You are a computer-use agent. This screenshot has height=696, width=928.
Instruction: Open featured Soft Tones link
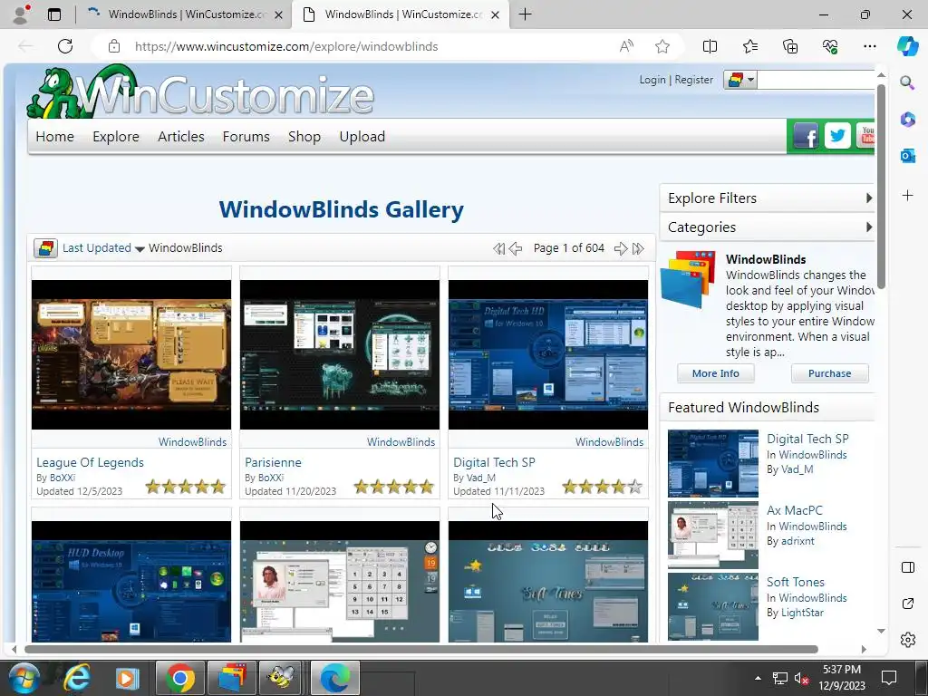796,582
